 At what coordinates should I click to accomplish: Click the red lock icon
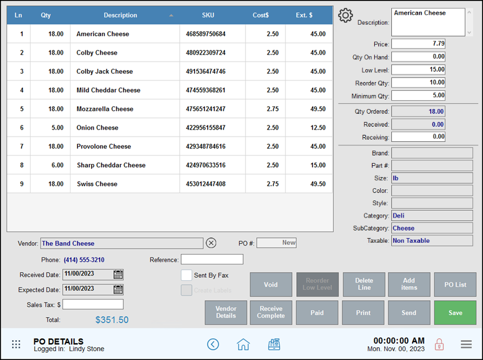pos(440,344)
